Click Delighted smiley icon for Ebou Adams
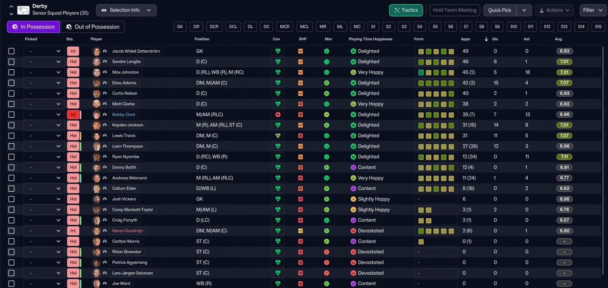608x288 pixels. 353,83
